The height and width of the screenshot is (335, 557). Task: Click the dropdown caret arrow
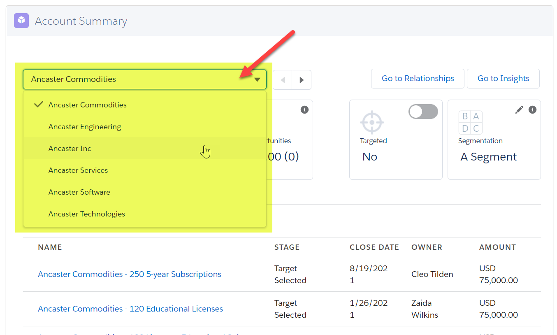257,80
